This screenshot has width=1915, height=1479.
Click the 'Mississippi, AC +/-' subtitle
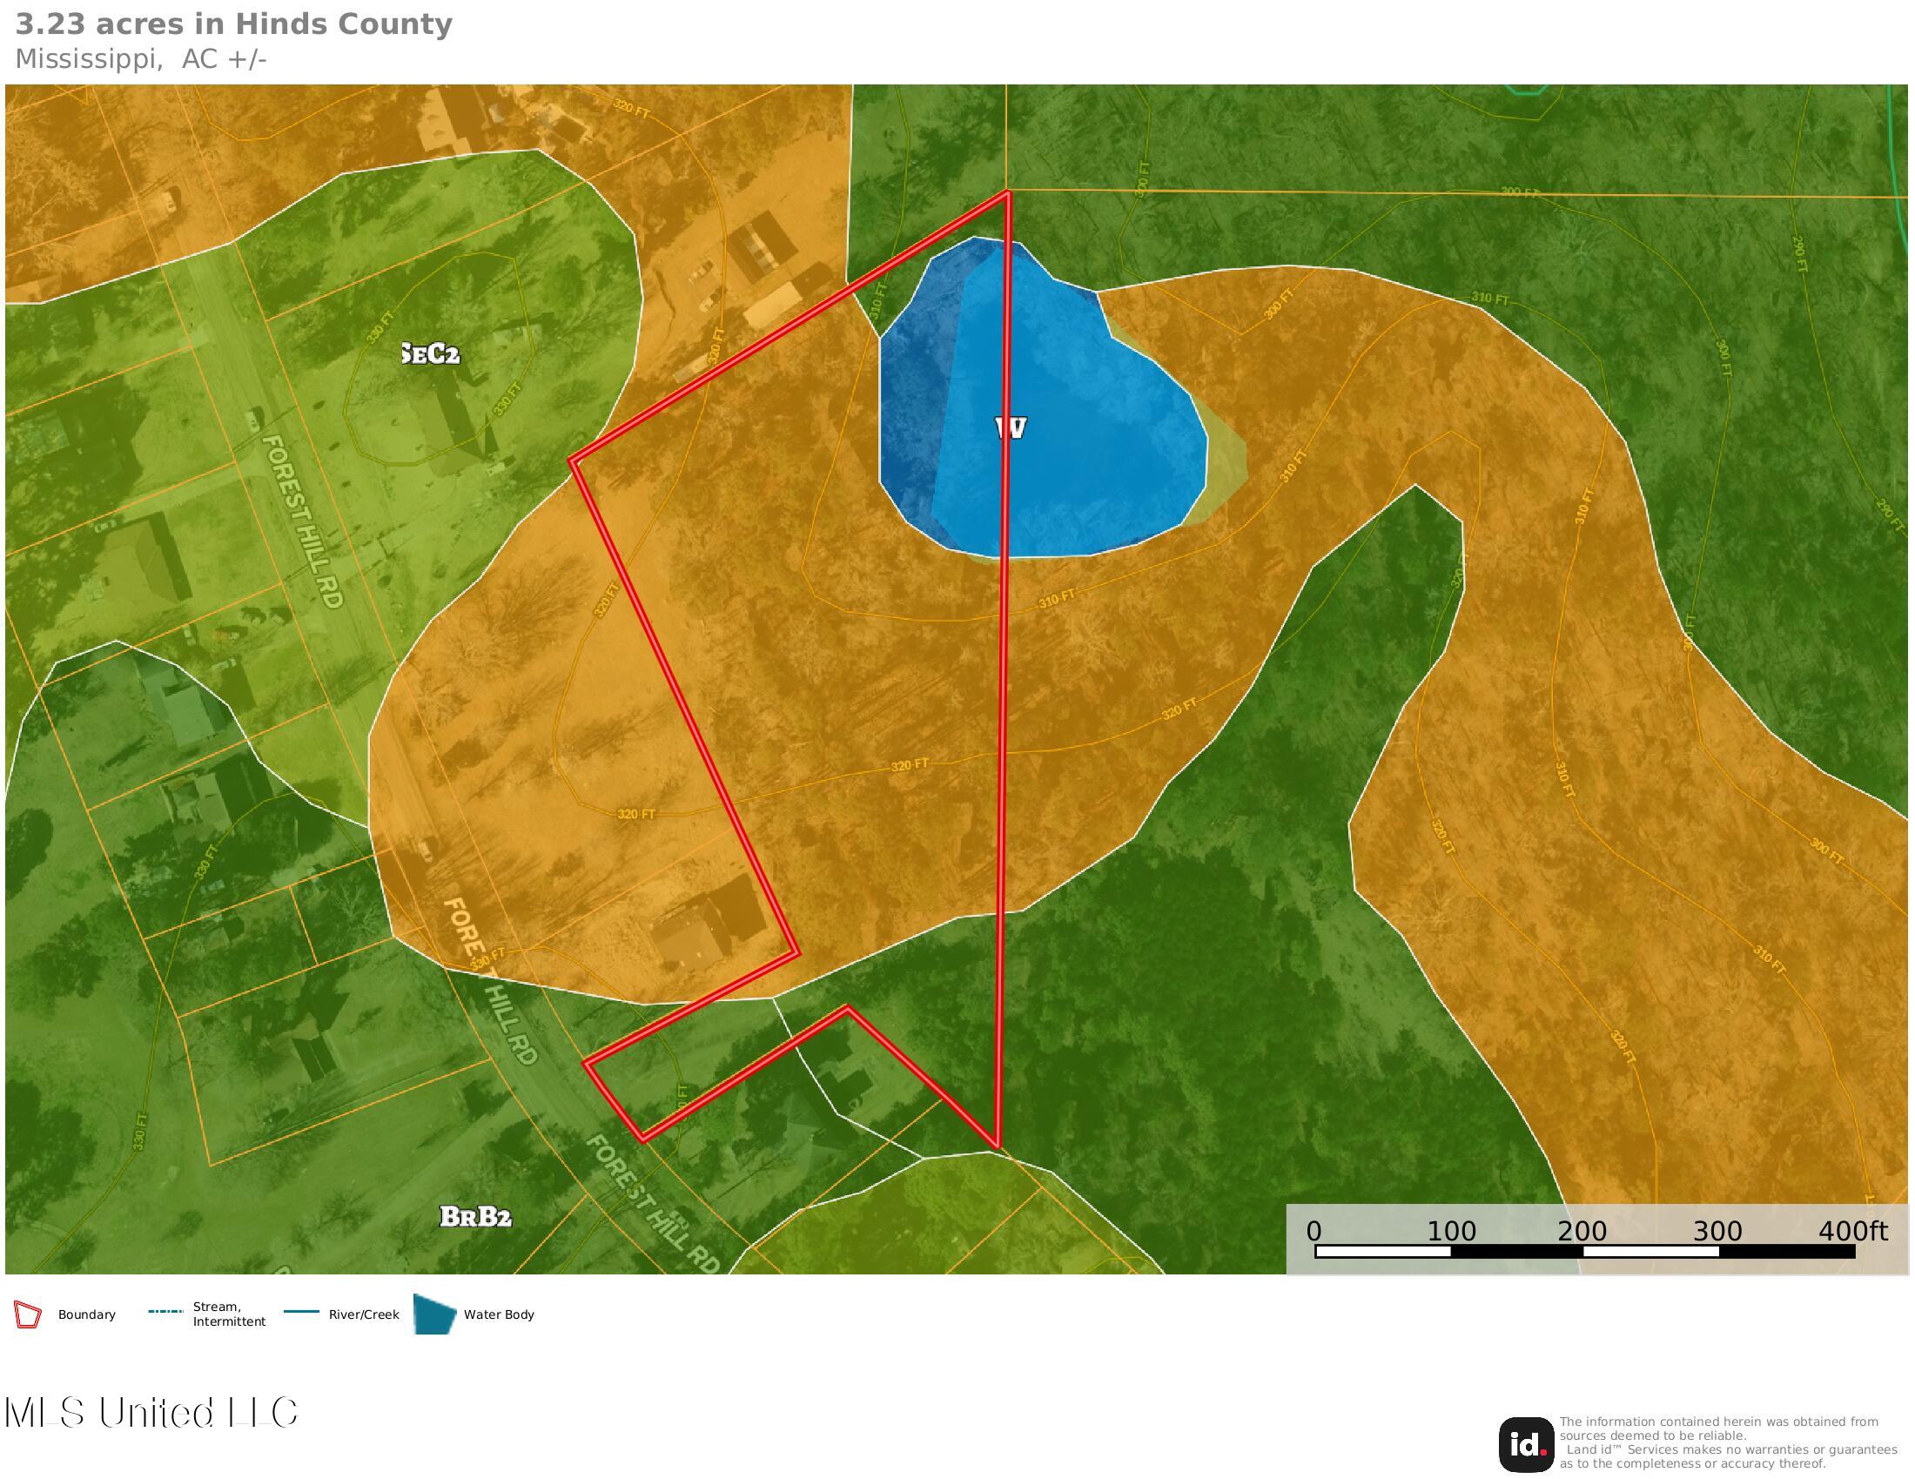tap(140, 59)
